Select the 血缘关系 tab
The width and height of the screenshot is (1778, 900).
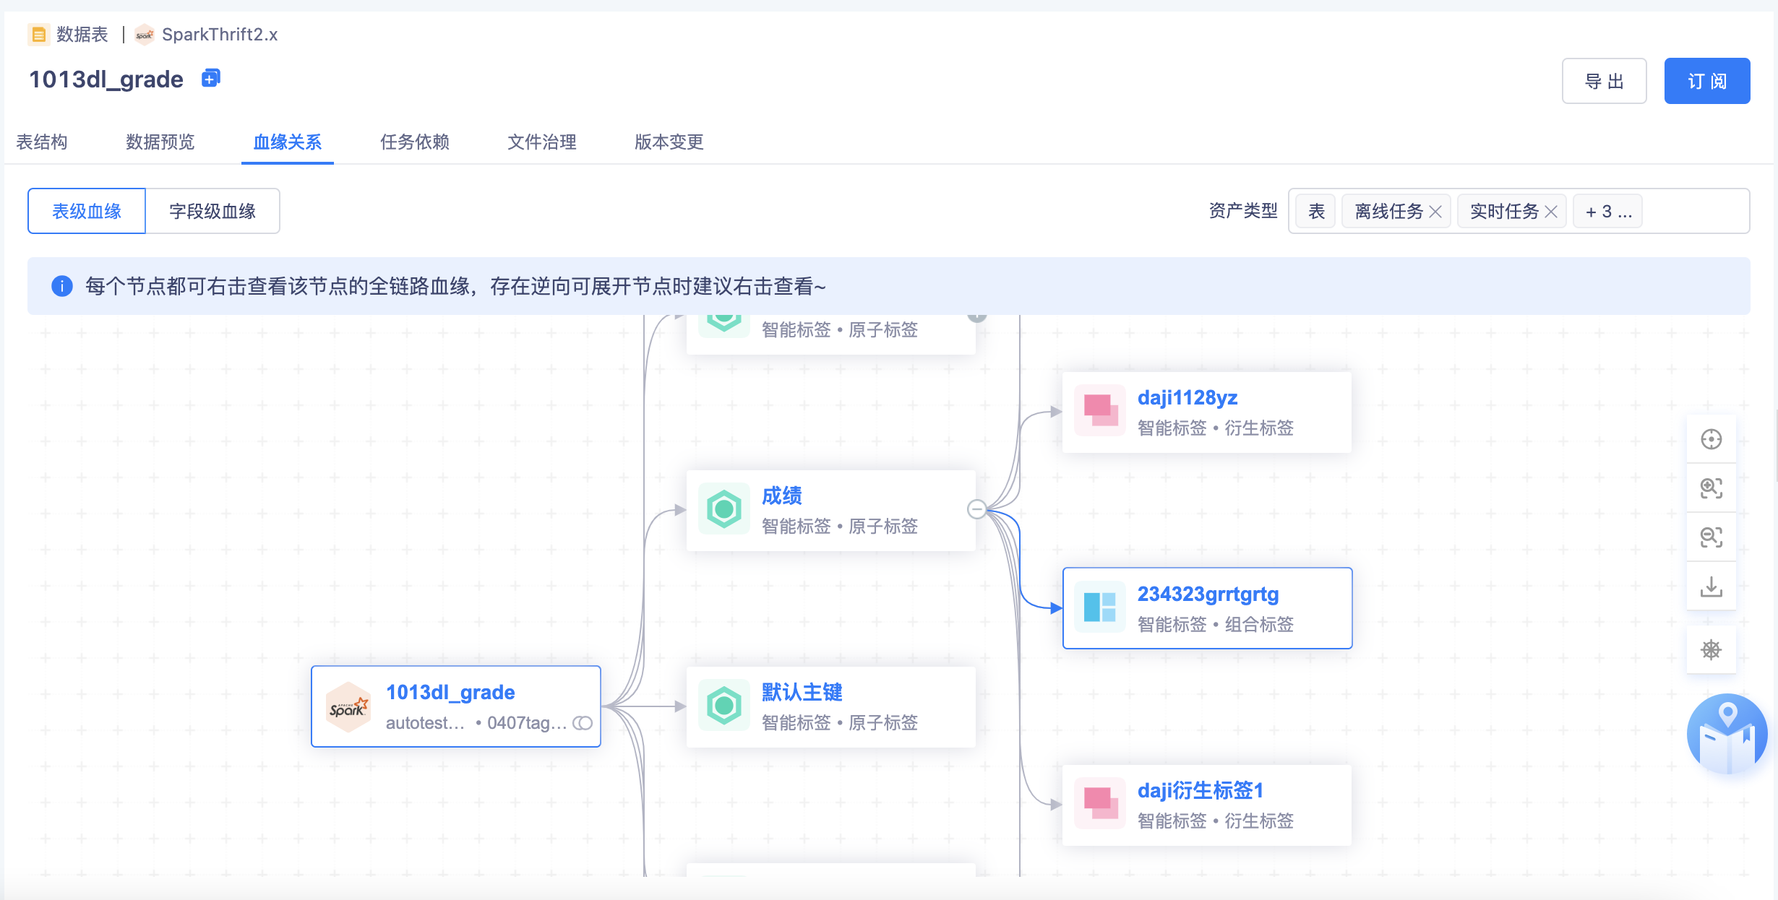(x=288, y=142)
